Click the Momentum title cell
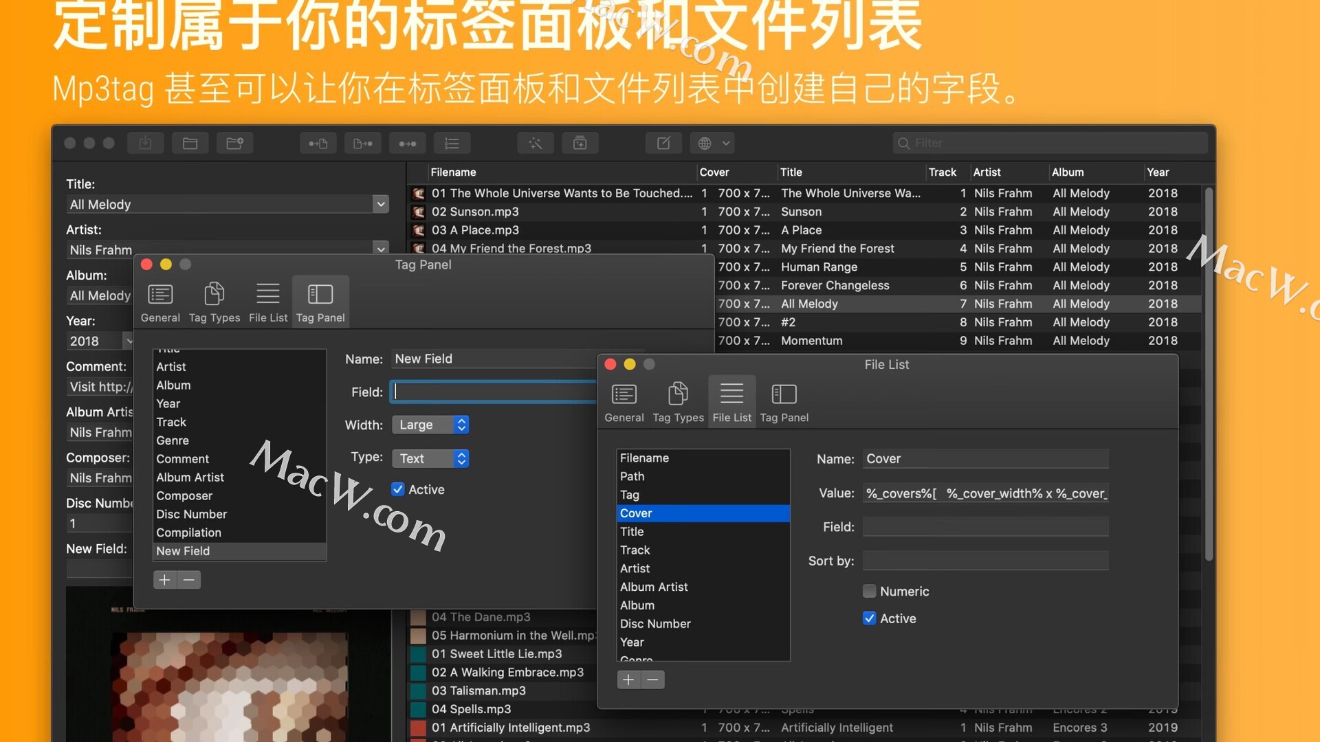Image resolution: width=1320 pixels, height=742 pixels. pos(812,341)
